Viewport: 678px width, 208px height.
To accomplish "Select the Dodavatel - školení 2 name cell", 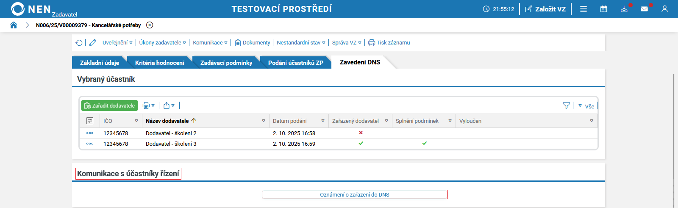I will tap(171, 133).
